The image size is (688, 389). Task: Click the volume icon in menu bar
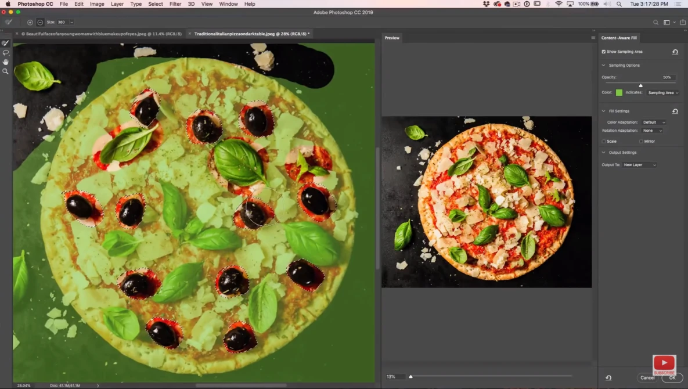coord(607,4)
